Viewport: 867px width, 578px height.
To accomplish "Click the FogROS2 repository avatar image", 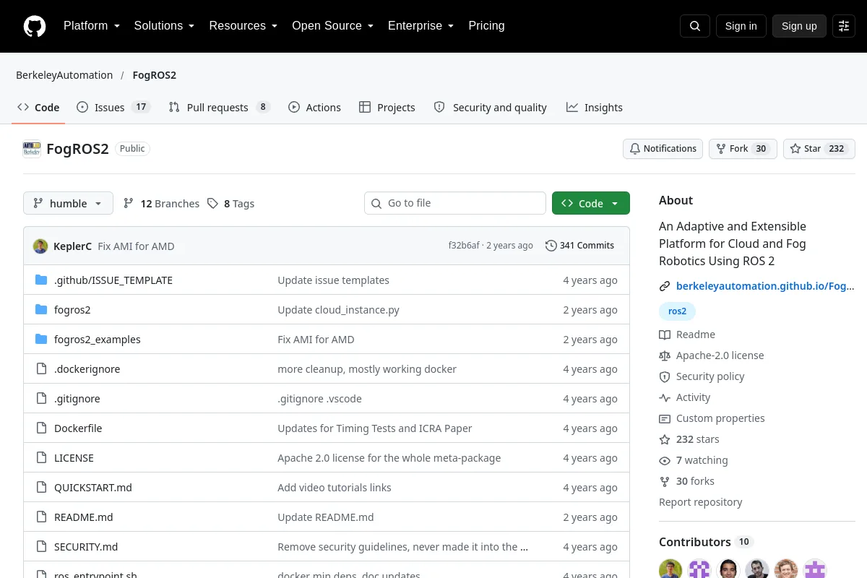I will coord(32,149).
